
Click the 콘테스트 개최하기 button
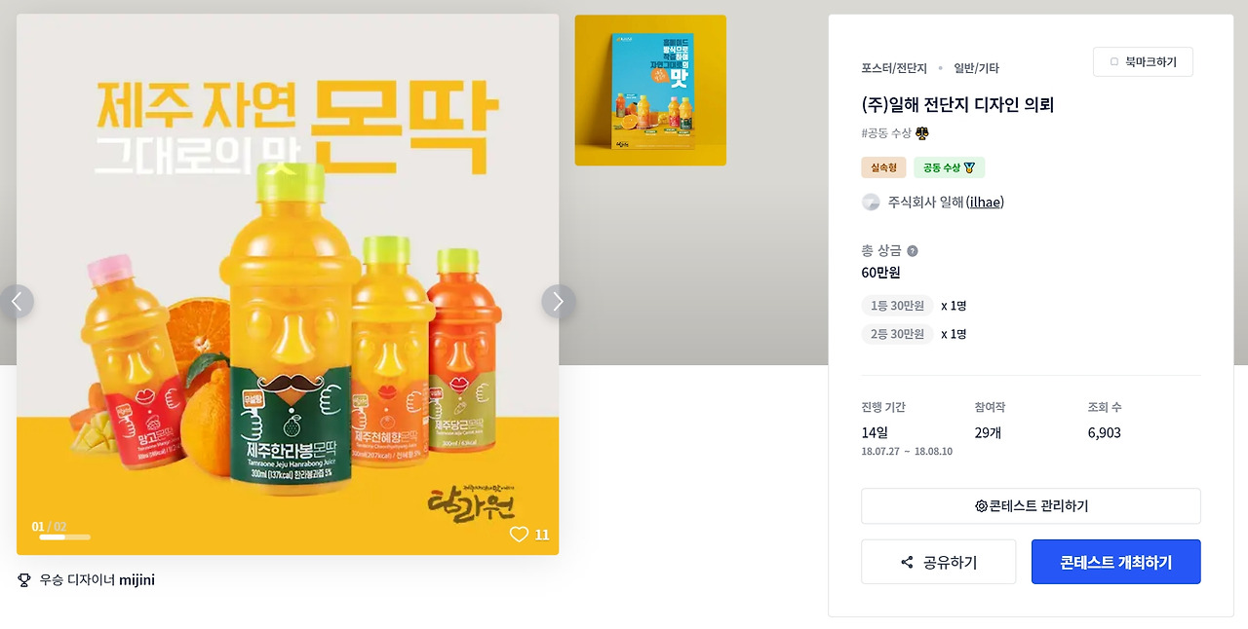click(1115, 562)
